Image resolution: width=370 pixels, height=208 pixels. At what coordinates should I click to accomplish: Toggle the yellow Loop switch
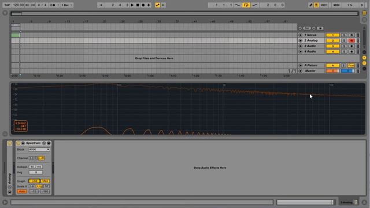pyautogui.click(x=246, y=5)
